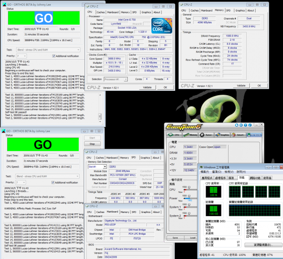The height and width of the screenshot is (259, 283).
Task: Click the Stop button in bottom ORTHOS window
Action: point(92,144)
